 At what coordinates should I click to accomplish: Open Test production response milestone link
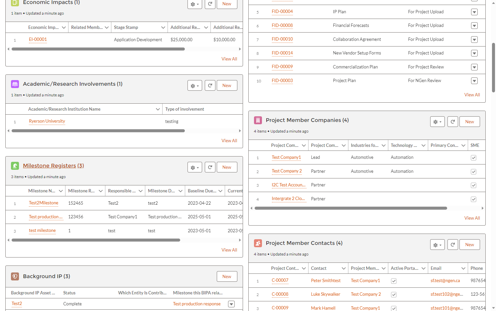pyautogui.click(x=197, y=304)
